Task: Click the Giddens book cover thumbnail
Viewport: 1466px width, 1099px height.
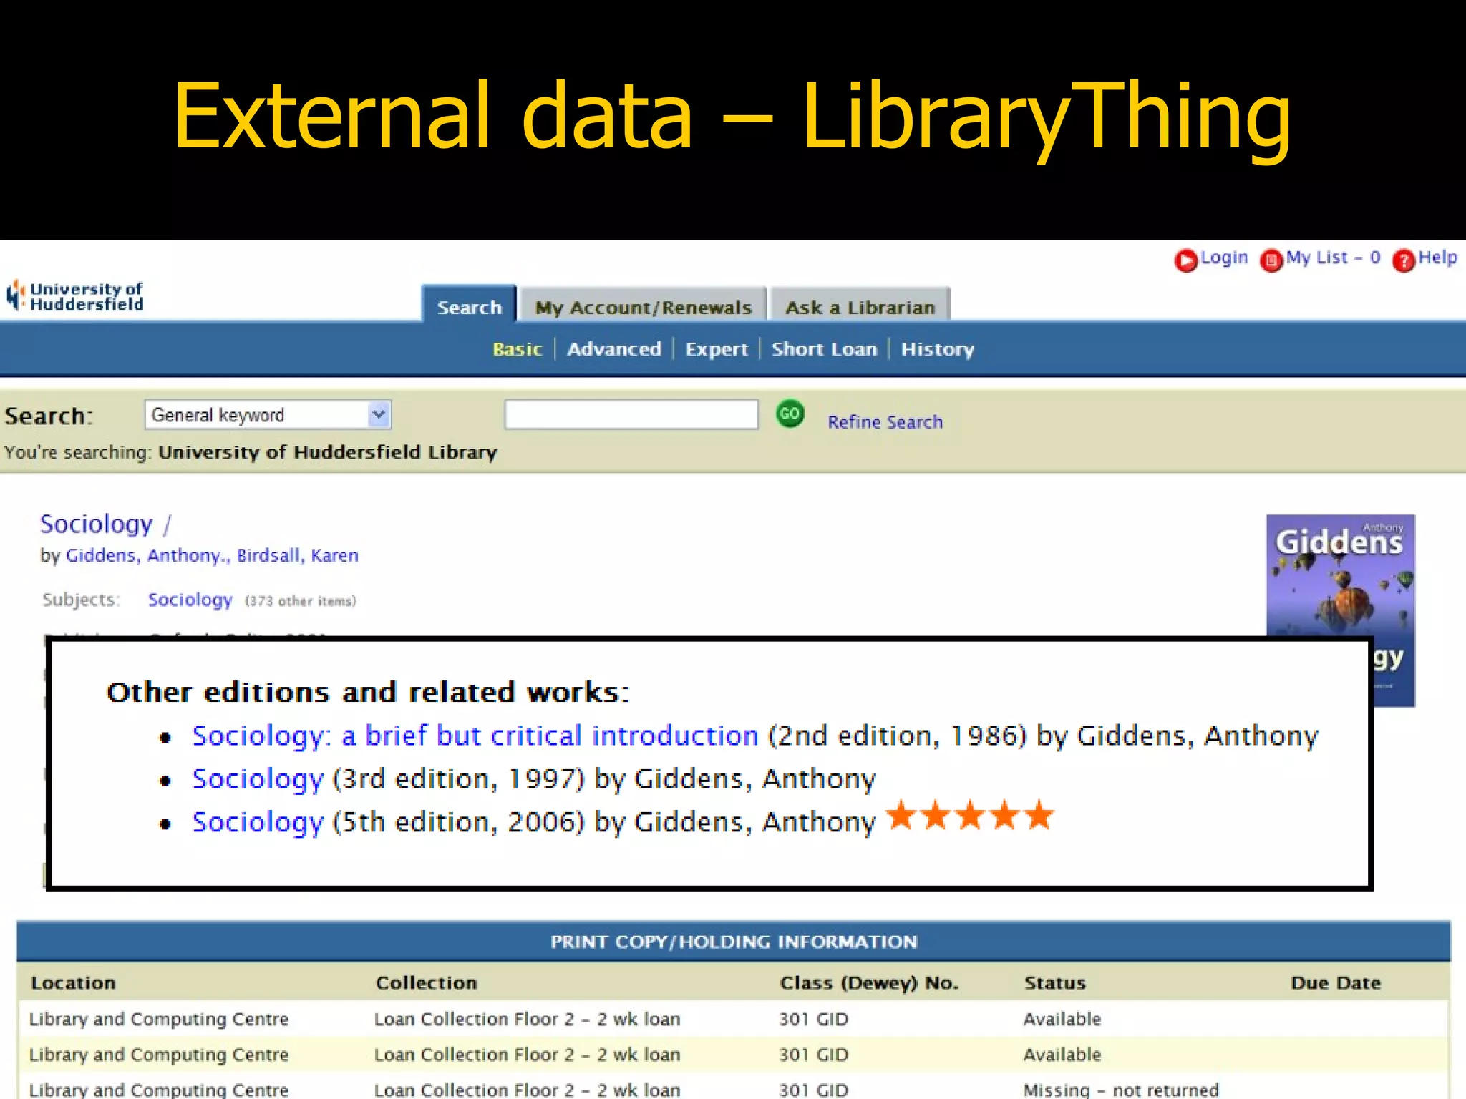Action: tap(1340, 610)
